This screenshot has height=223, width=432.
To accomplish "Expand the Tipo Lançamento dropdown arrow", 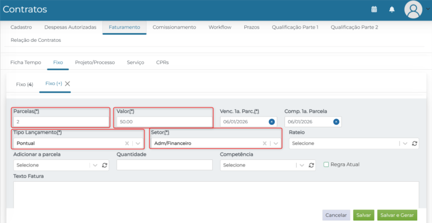I will coord(138,144).
